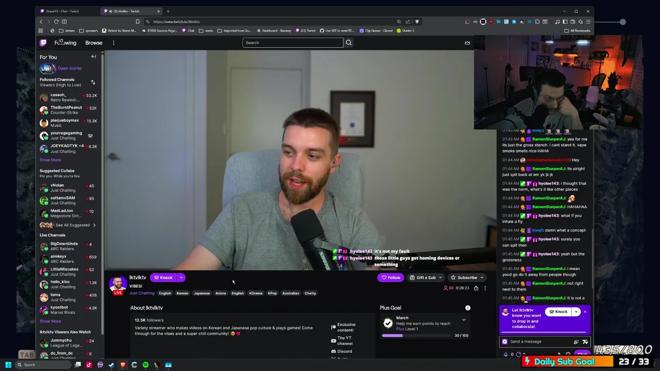The width and height of the screenshot is (660, 371).
Task: Click the Windows Start button
Action: (8, 365)
